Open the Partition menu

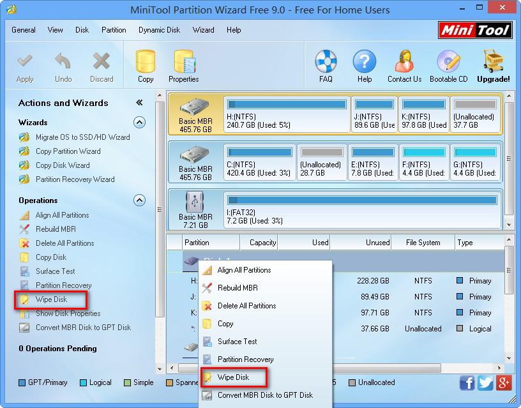click(x=114, y=30)
